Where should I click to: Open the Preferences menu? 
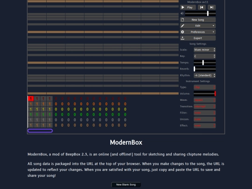click(x=198, y=32)
